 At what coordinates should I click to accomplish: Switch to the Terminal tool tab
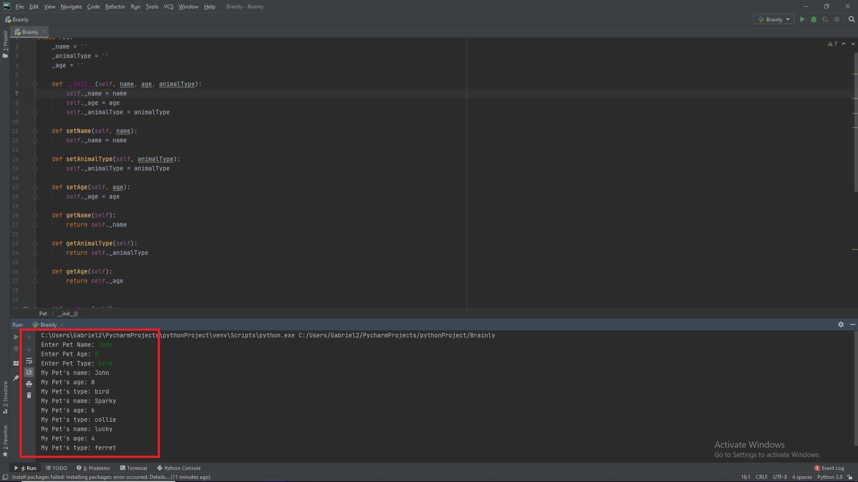[x=134, y=468]
